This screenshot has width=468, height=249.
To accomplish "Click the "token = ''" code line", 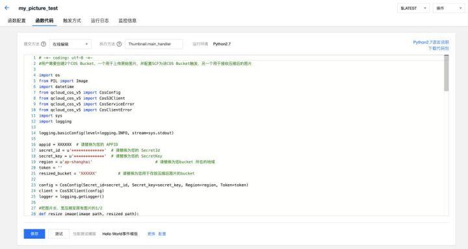I will [51, 168].
